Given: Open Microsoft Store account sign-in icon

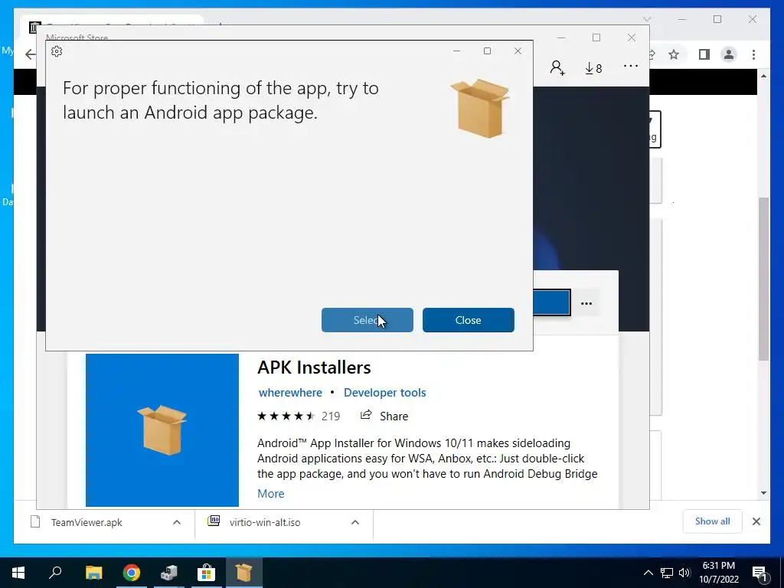Looking at the screenshot, I should click(x=557, y=67).
